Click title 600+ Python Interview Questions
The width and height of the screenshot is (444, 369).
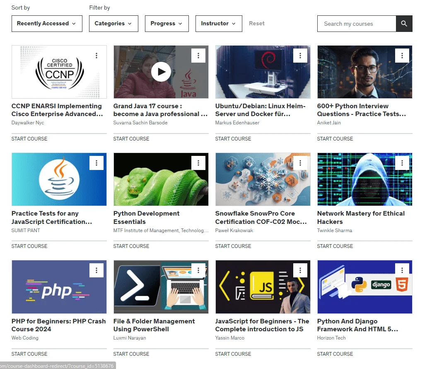tap(362, 110)
